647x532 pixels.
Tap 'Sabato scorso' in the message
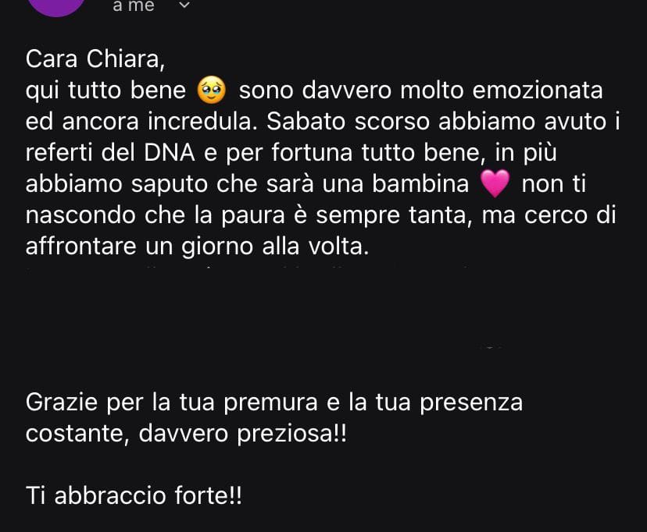point(348,122)
